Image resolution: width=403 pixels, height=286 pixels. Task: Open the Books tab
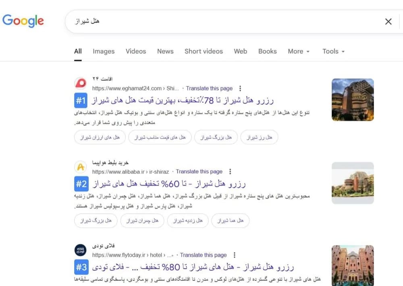pyautogui.click(x=267, y=52)
